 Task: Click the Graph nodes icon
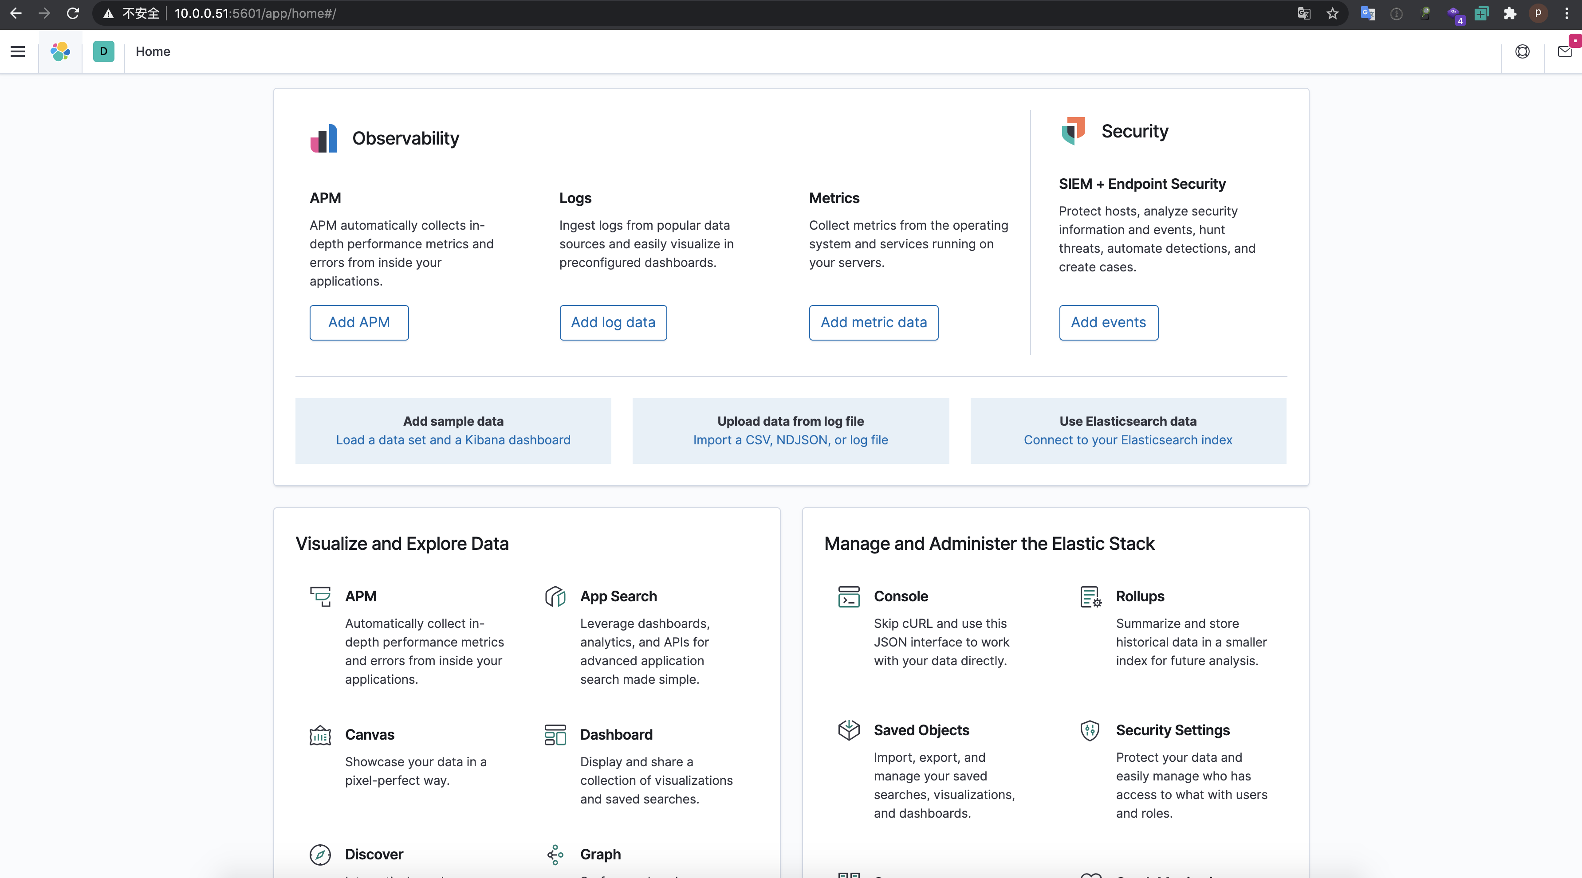click(555, 854)
